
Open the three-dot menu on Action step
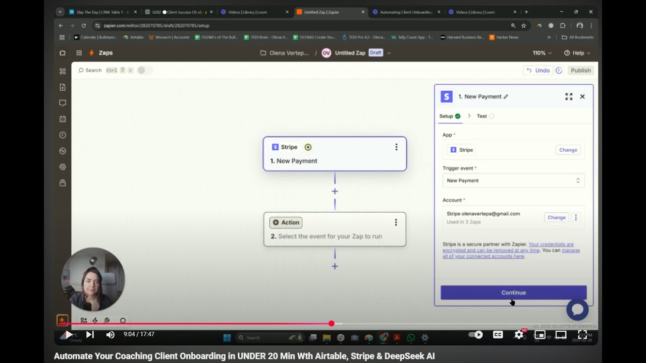396,222
